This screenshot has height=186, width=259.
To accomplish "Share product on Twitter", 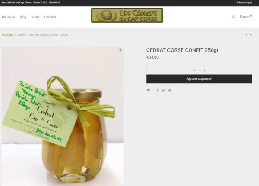I will [x=163, y=91].
